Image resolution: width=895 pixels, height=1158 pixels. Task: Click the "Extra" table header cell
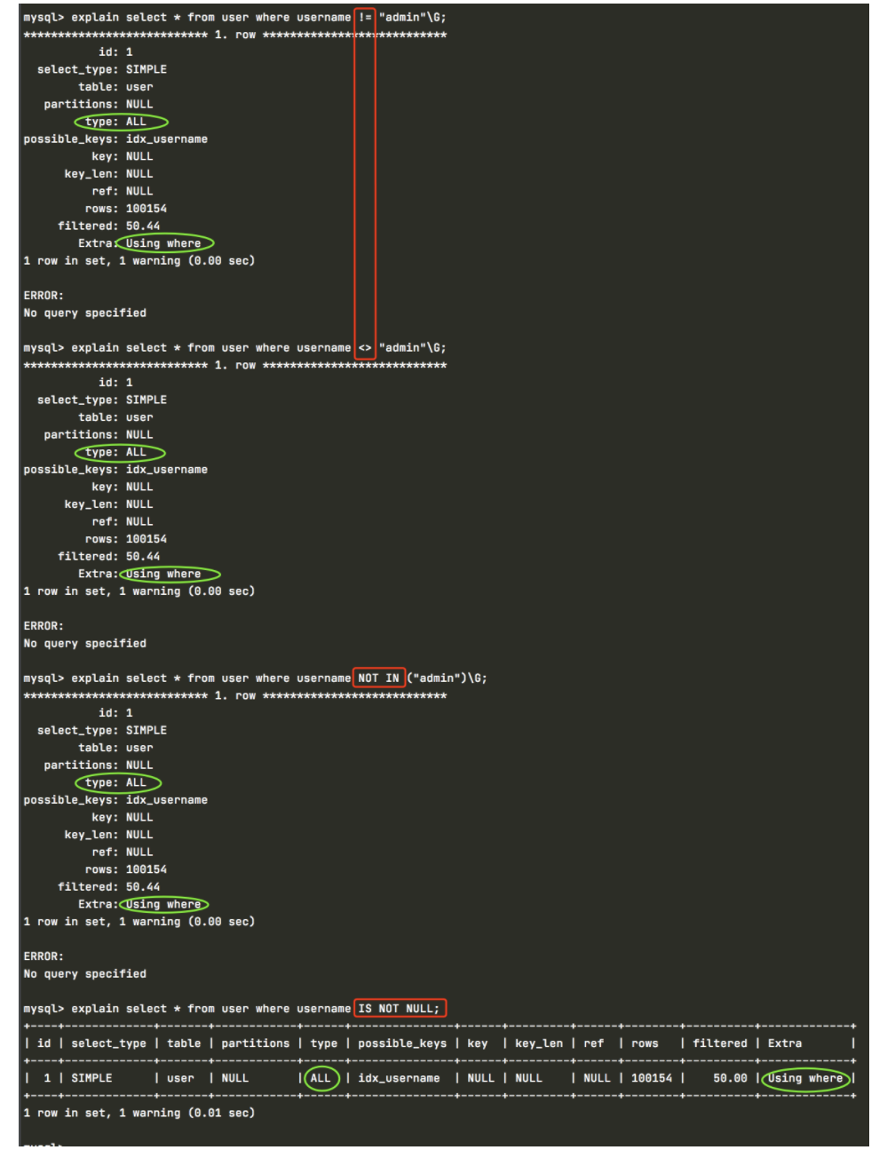click(x=785, y=1043)
